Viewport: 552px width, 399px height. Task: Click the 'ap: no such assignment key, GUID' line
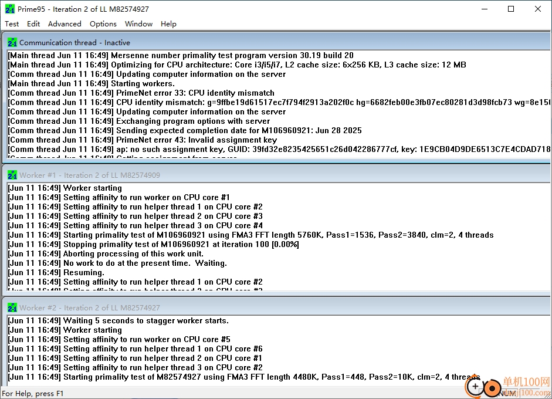coord(279,150)
